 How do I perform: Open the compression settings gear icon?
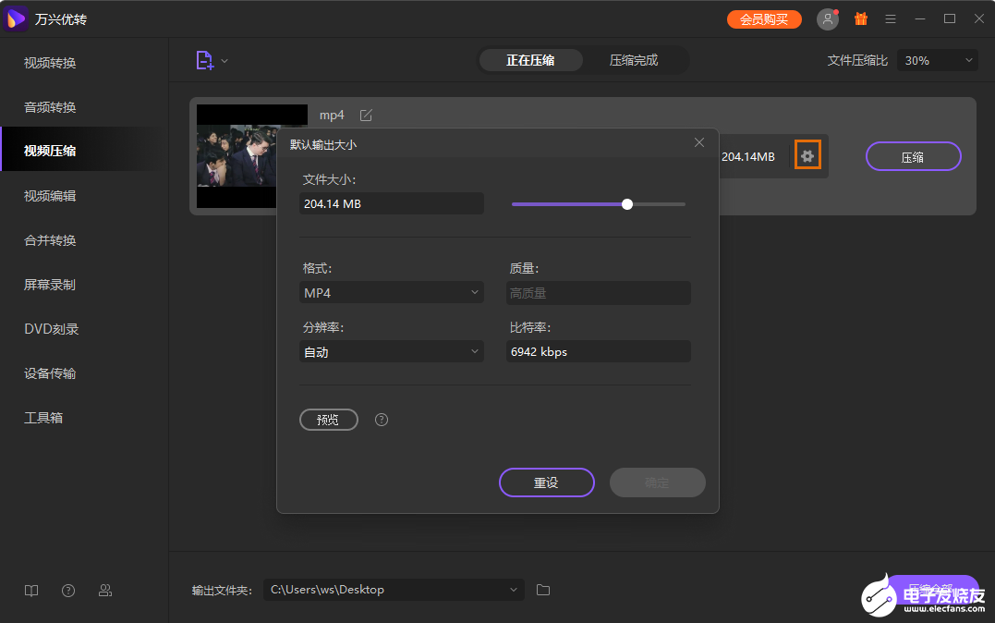point(807,155)
